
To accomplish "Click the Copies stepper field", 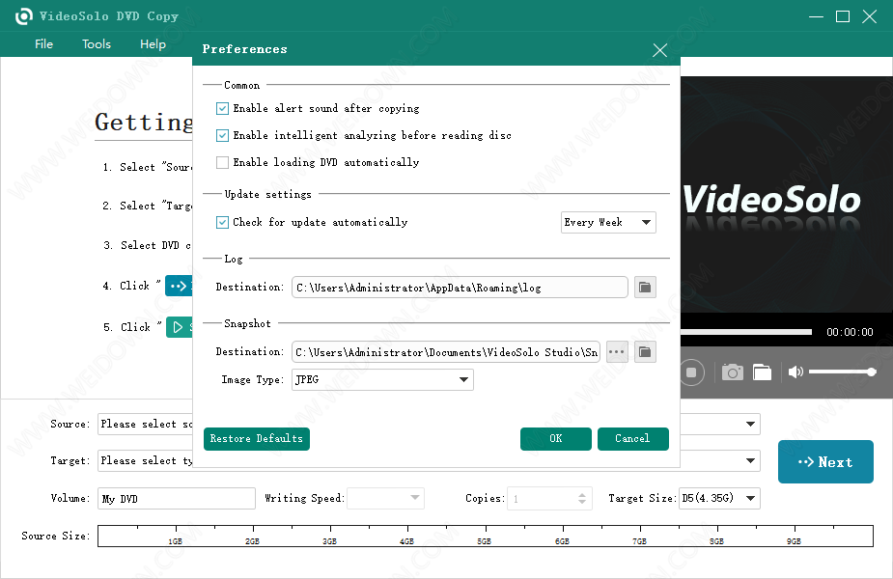I will (549, 499).
